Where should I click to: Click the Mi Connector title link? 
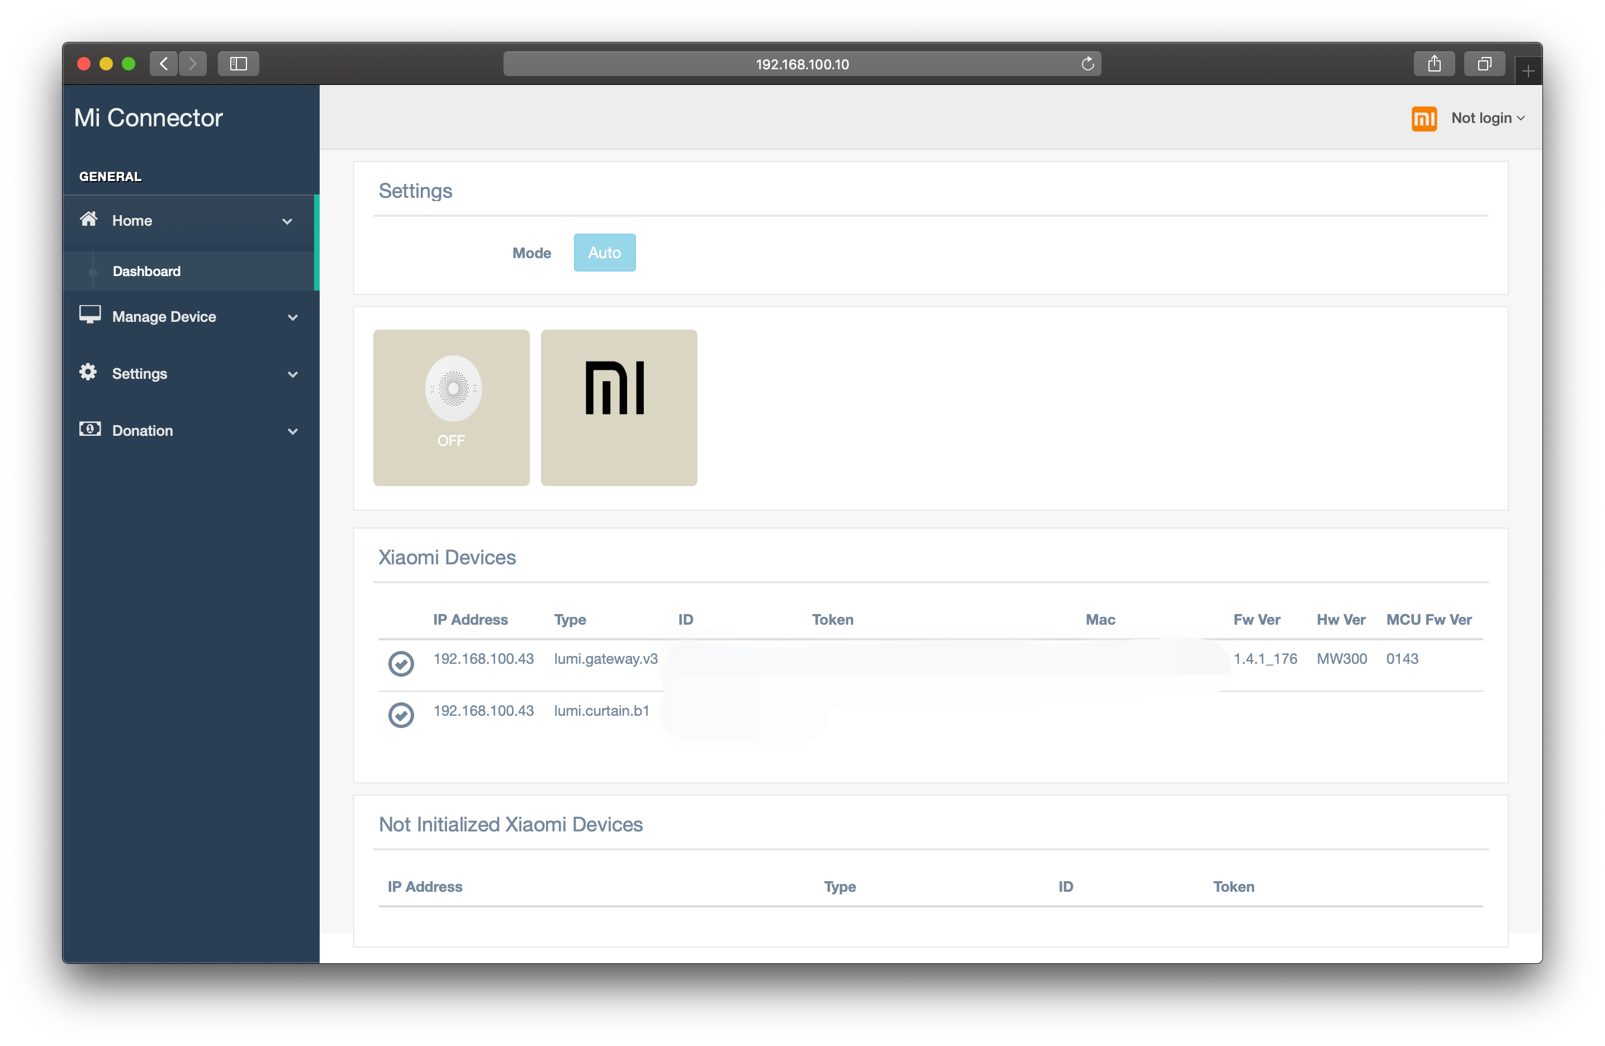coord(148,118)
